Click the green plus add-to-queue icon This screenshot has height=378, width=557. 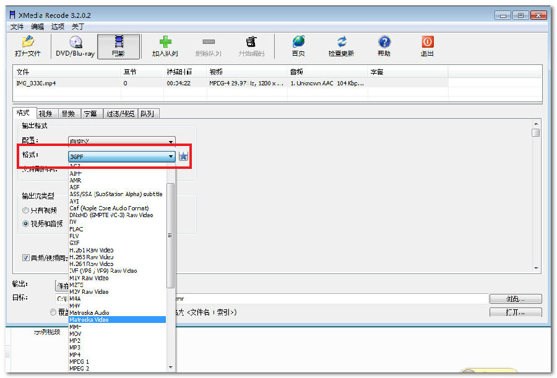pyautogui.click(x=165, y=46)
